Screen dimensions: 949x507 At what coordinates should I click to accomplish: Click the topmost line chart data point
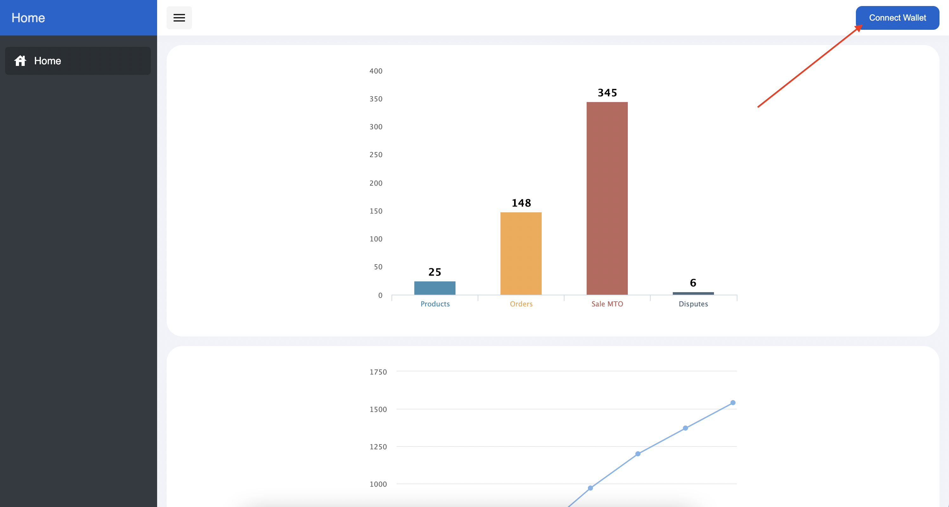click(x=733, y=403)
